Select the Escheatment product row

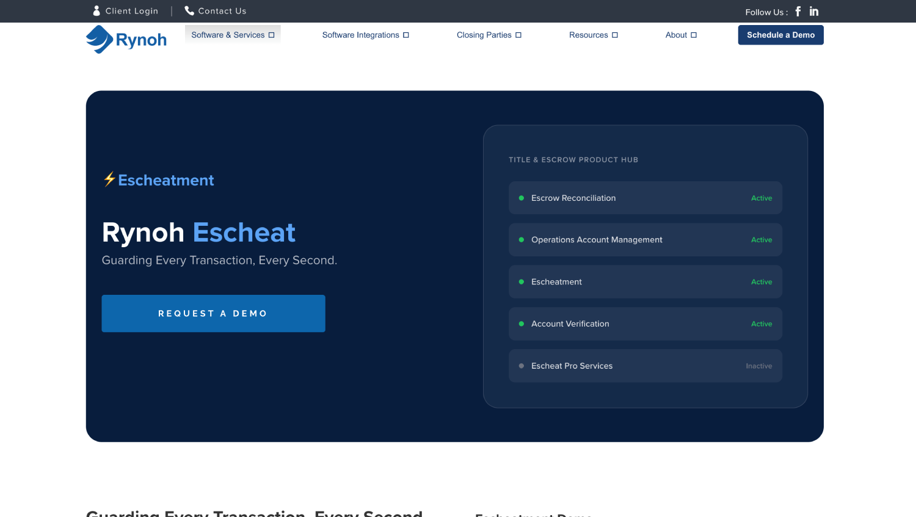point(645,281)
